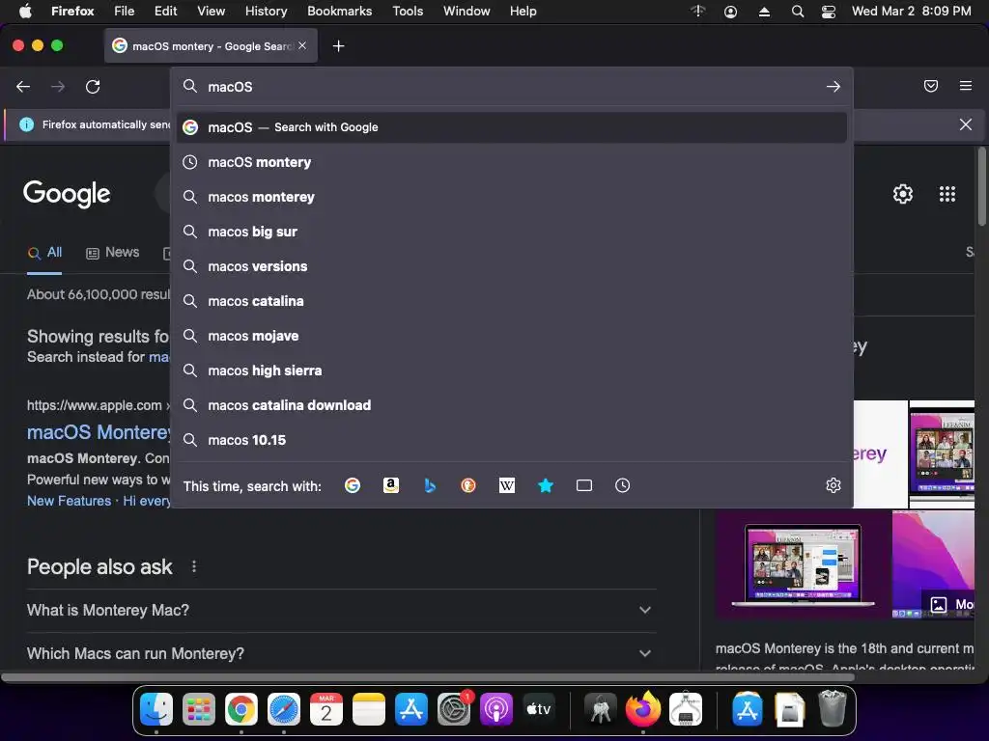Viewport: 989px width, 741px height.
Task: Select the 'macos 10.15' suggestion
Action: [512, 440]
